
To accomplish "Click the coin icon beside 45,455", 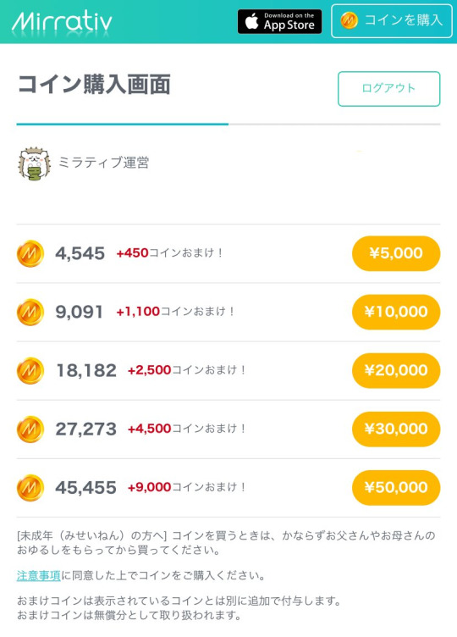I will [30, 488].
